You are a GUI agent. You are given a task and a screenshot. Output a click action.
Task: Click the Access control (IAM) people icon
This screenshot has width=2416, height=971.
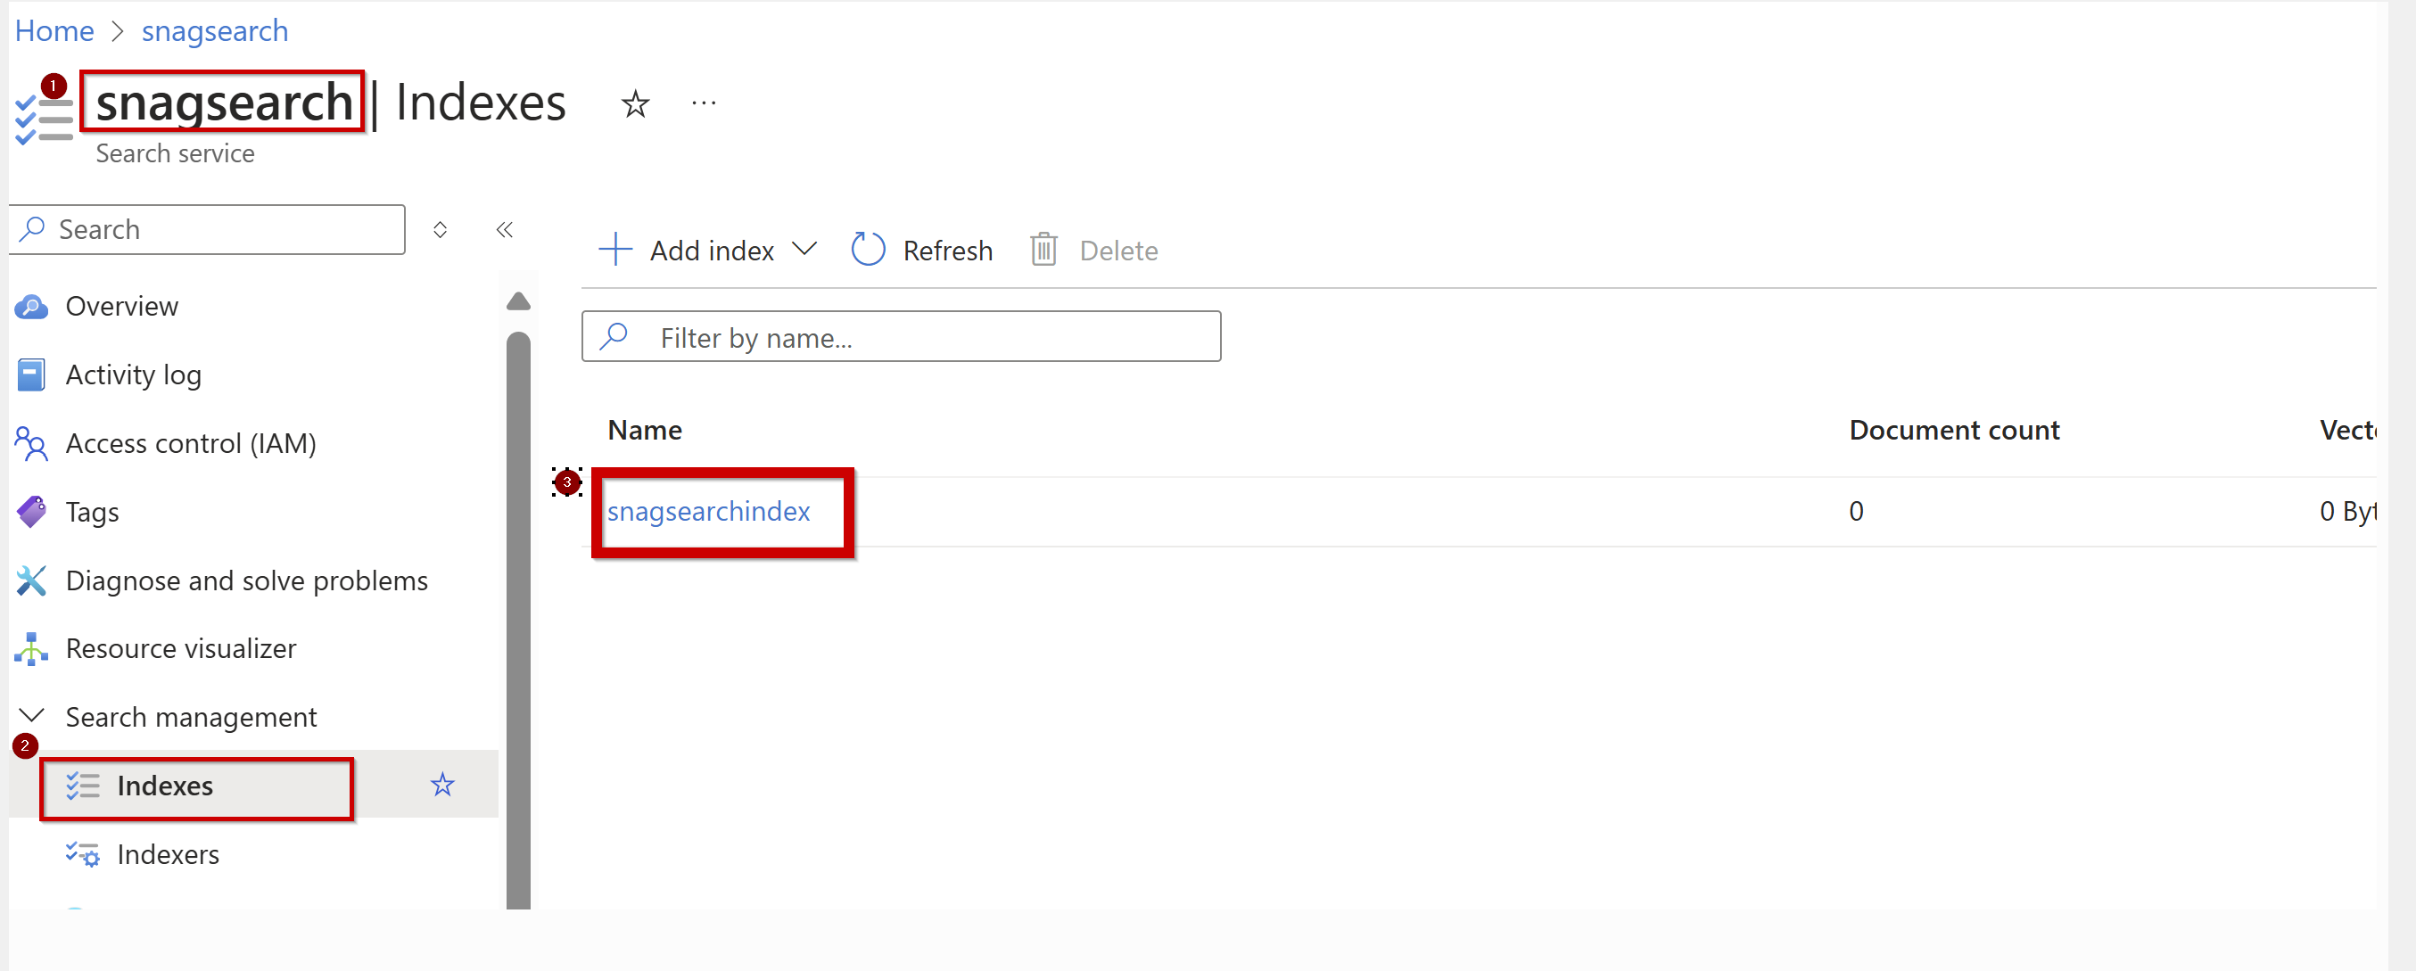pos(31,443)
